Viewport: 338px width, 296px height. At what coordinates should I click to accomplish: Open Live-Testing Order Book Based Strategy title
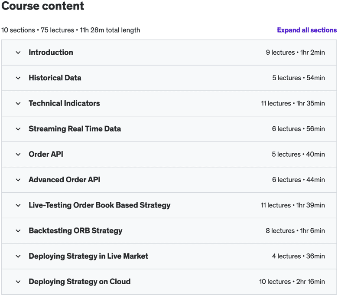[100, 205]
